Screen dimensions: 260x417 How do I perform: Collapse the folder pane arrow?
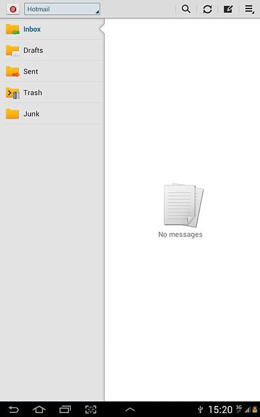pos(102,29)
